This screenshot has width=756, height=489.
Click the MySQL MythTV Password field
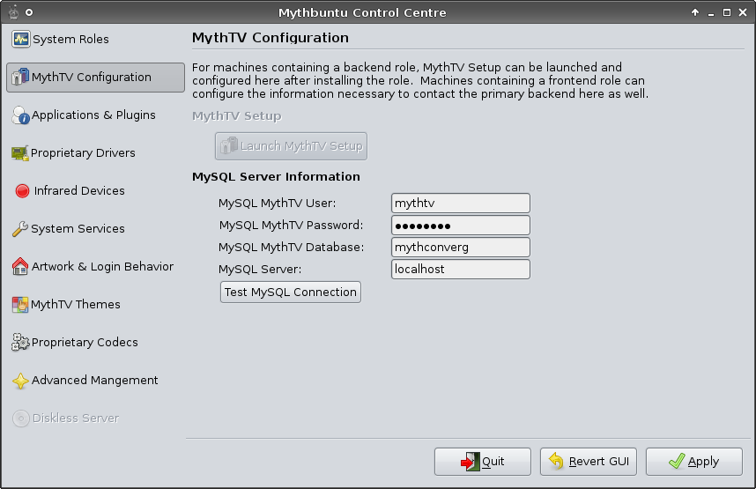(460, 226)
